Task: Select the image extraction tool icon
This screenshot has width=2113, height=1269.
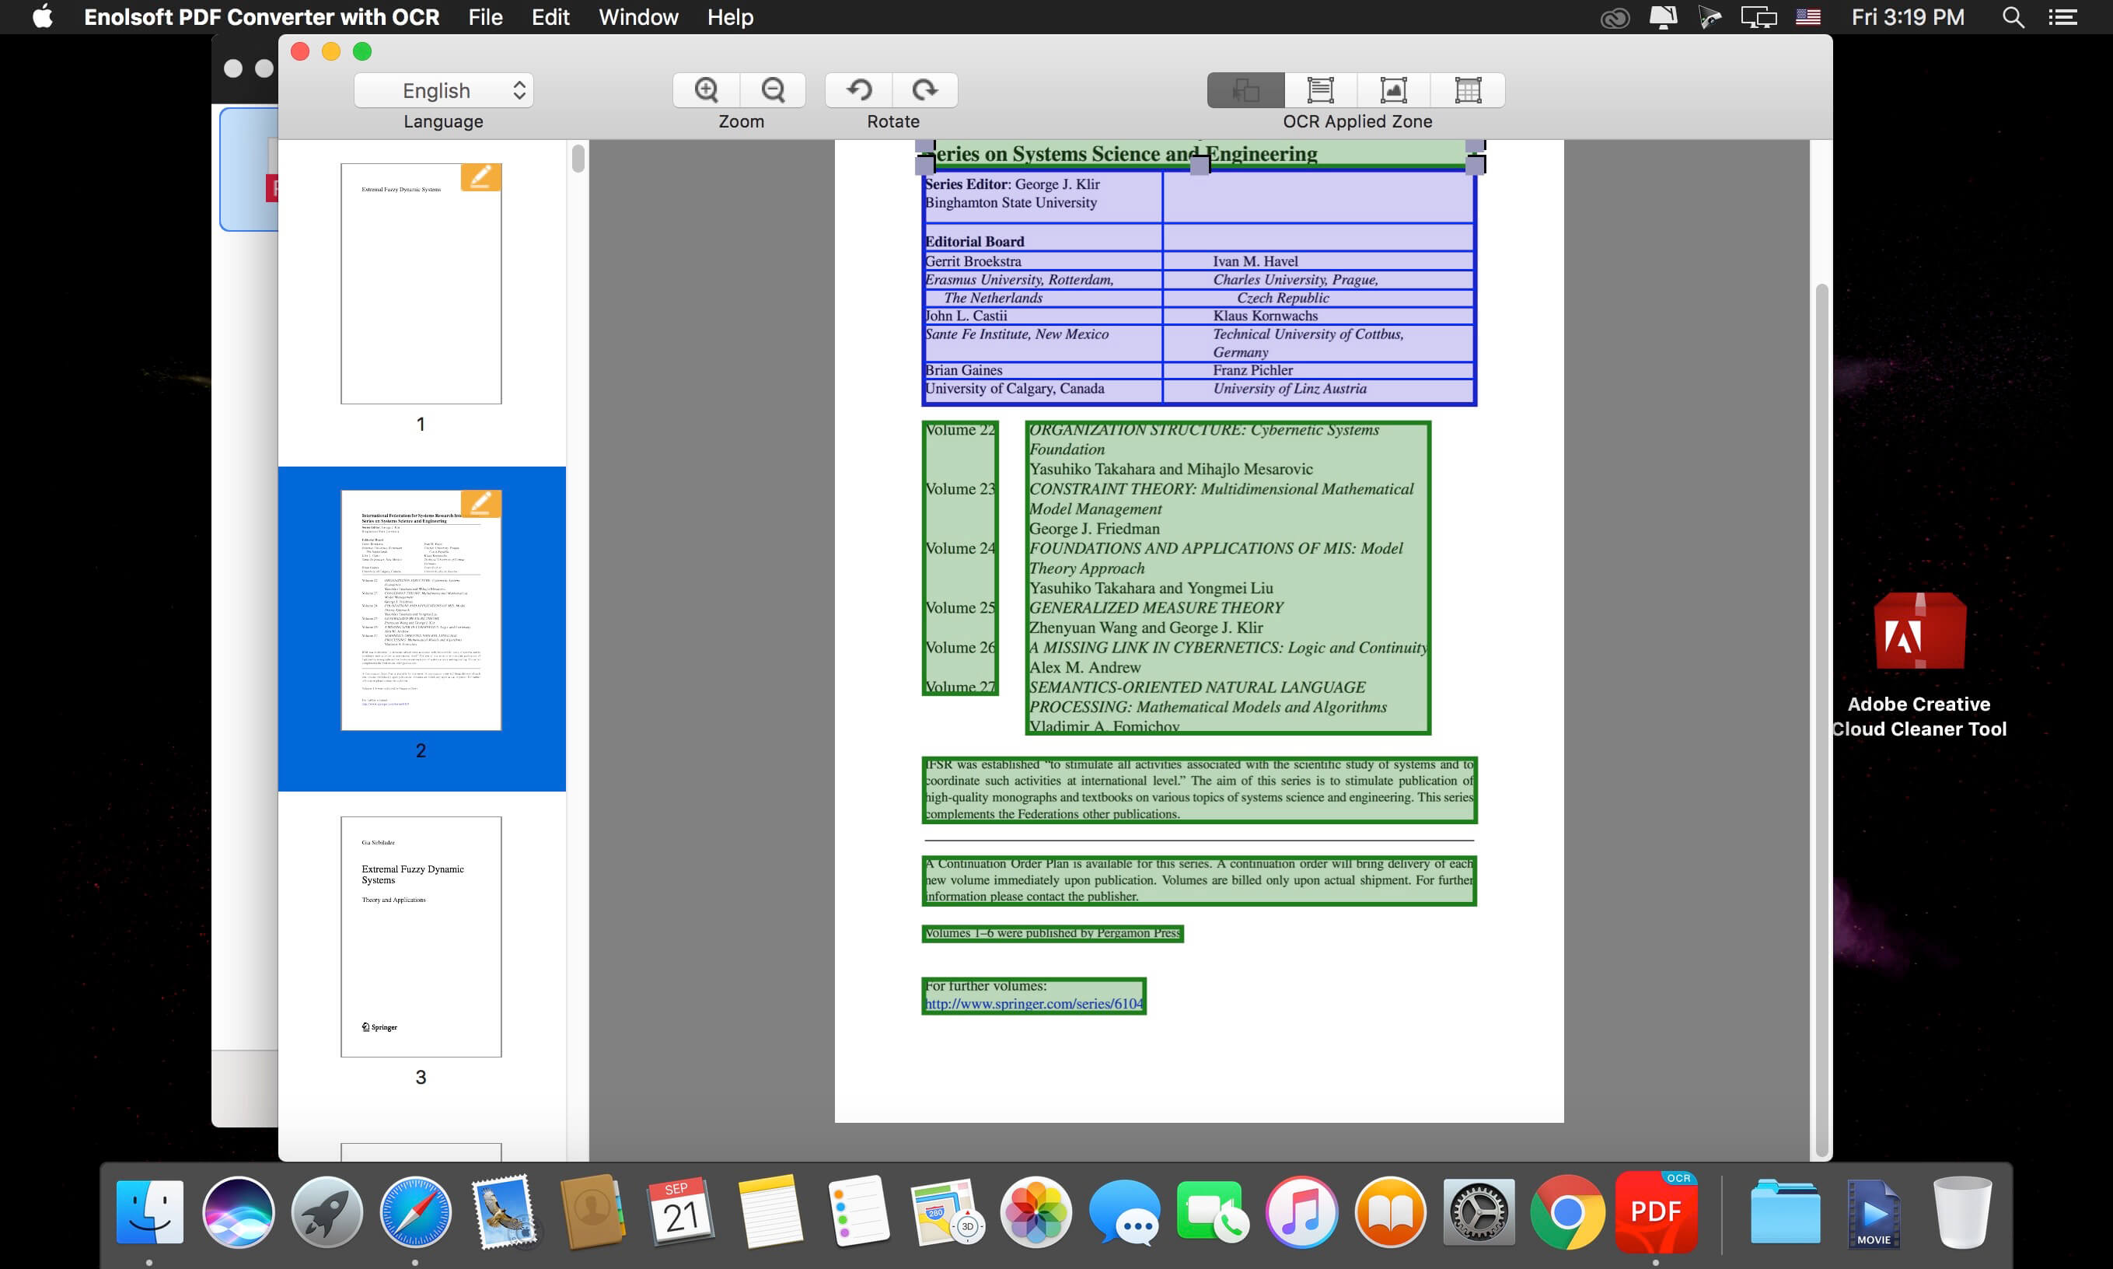Action: point(1392,88)
